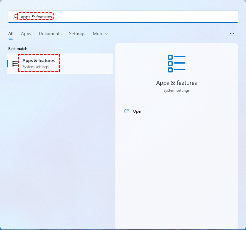Click System settings subtitle in preview pane
This screenshot has width=246, height=230.
tap(177, 90)
